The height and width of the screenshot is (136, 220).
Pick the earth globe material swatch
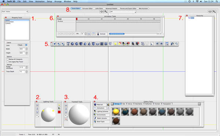coord(125,112)
